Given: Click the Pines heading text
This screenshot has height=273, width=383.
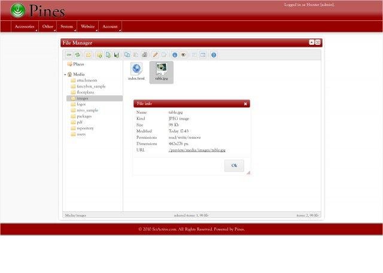Looking at the screenshot, I should 47,11.
